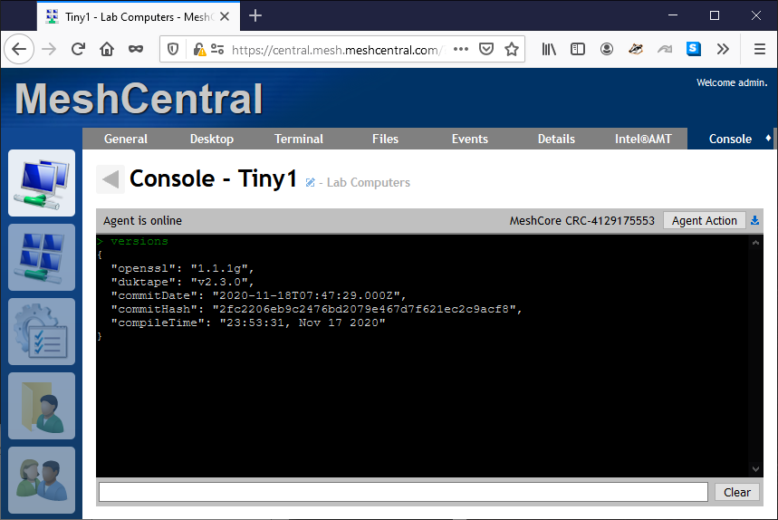This screenshot has height=520, width=778.
Task: Click the MeshCentral logo title
Action: pos(139,98)
